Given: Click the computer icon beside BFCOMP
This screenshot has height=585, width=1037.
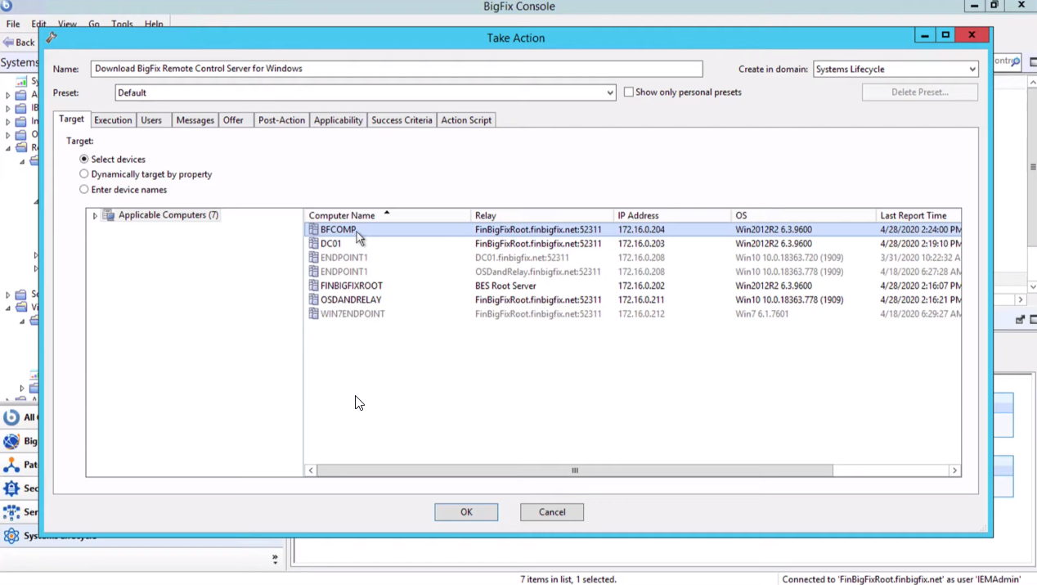Looking at the screenshot, I should (x=312, y=229).
